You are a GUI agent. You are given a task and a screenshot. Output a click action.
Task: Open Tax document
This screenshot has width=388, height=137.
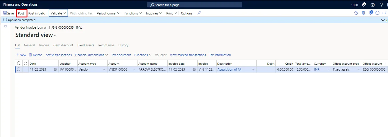tap(121, 55)
